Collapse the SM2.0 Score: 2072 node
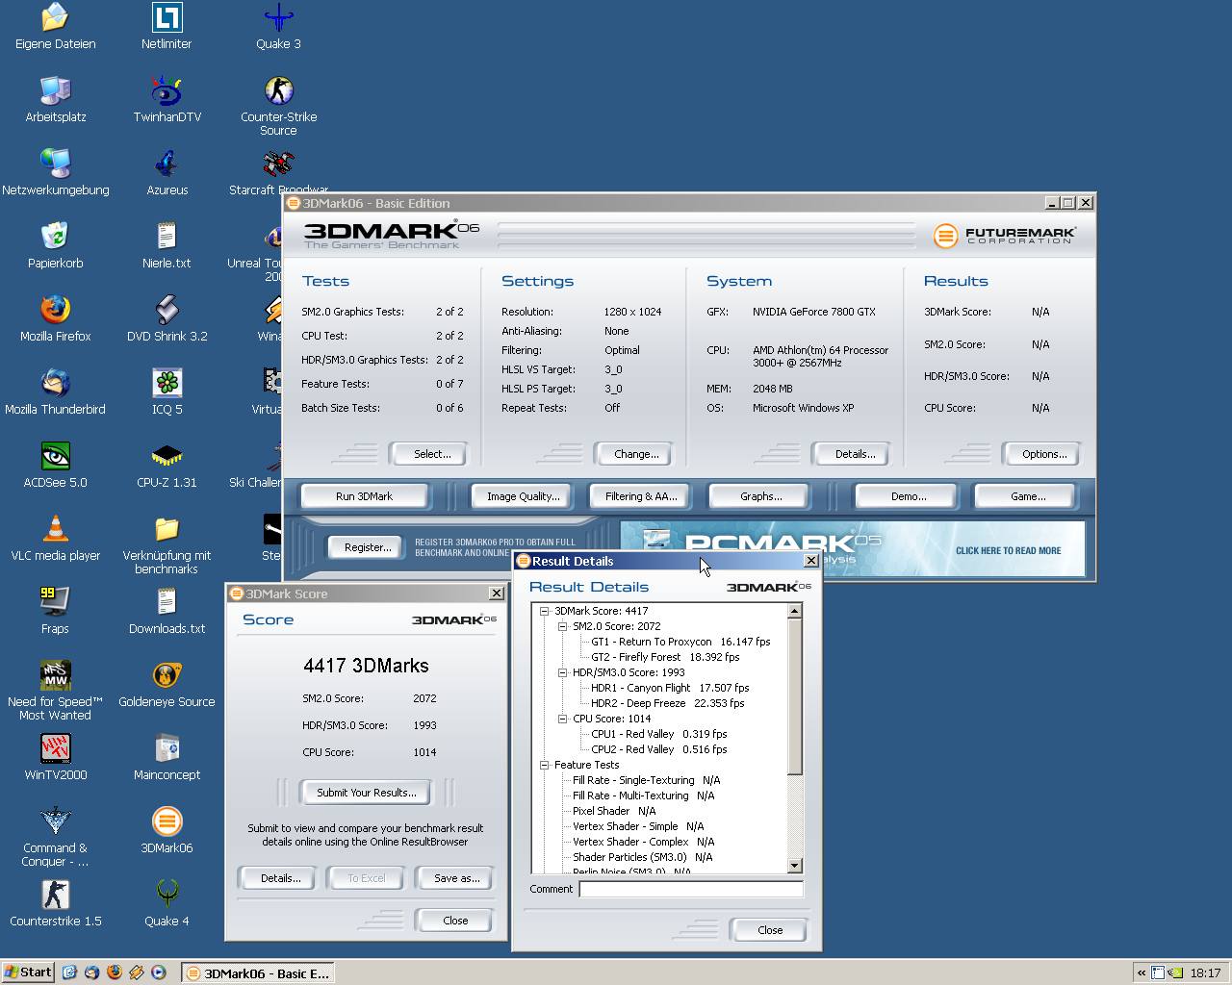 click(x=562, y=626)
